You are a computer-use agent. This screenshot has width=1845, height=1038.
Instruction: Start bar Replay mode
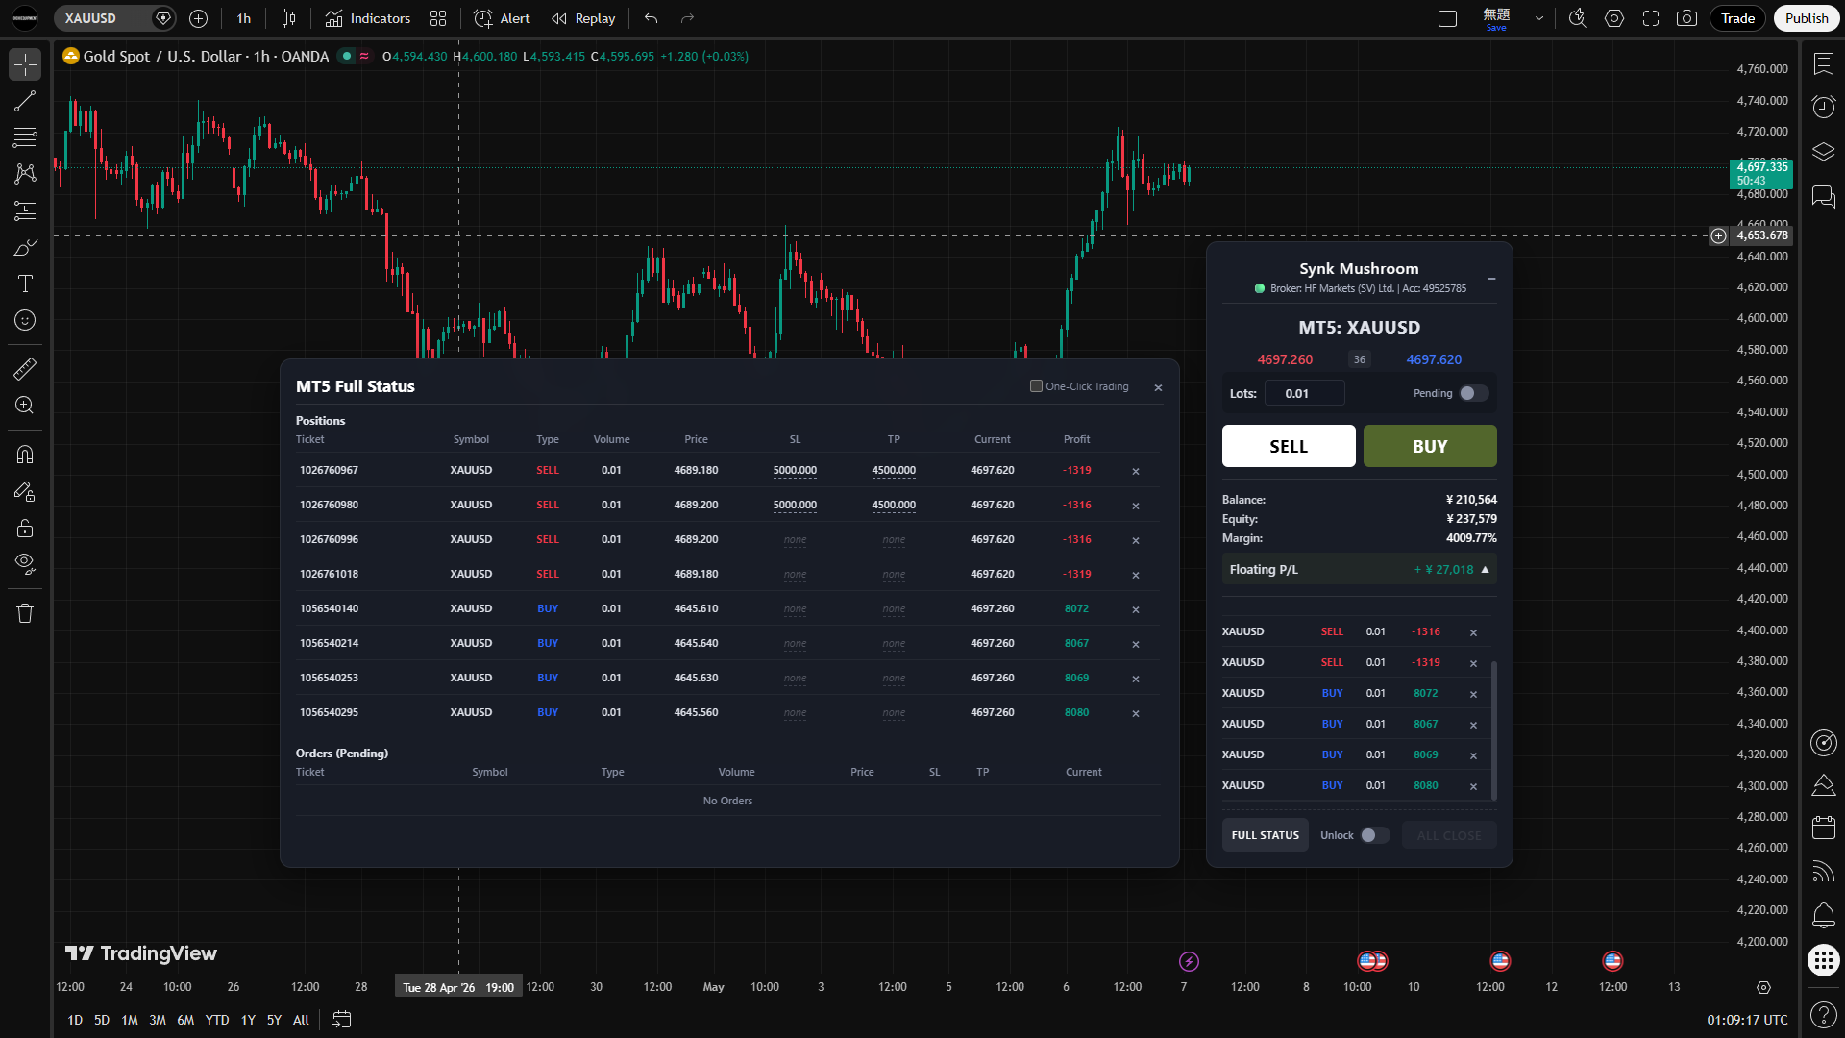tap(583, 18)
